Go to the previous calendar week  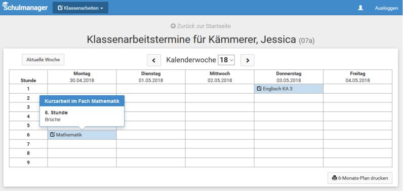tap(154, 60)
